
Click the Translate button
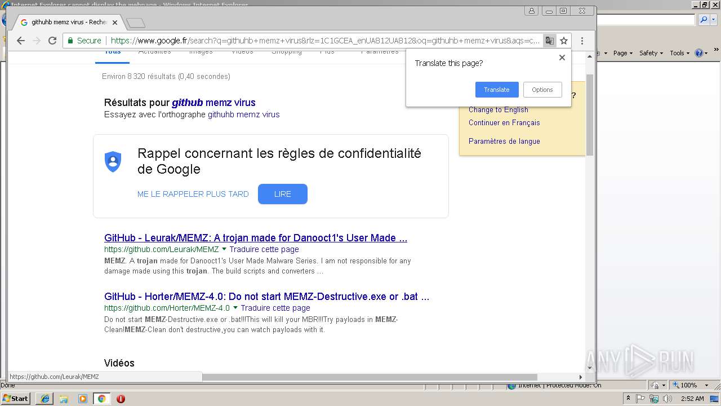[x=497, y=90]
